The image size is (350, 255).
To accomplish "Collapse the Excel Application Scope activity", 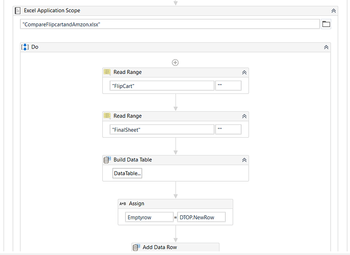I will tap(334, 11).
